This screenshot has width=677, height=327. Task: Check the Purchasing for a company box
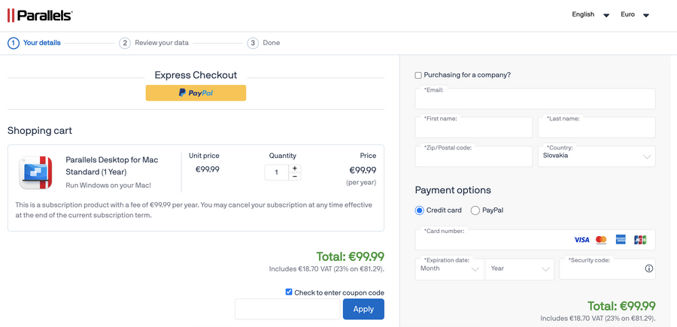point(418,75)
